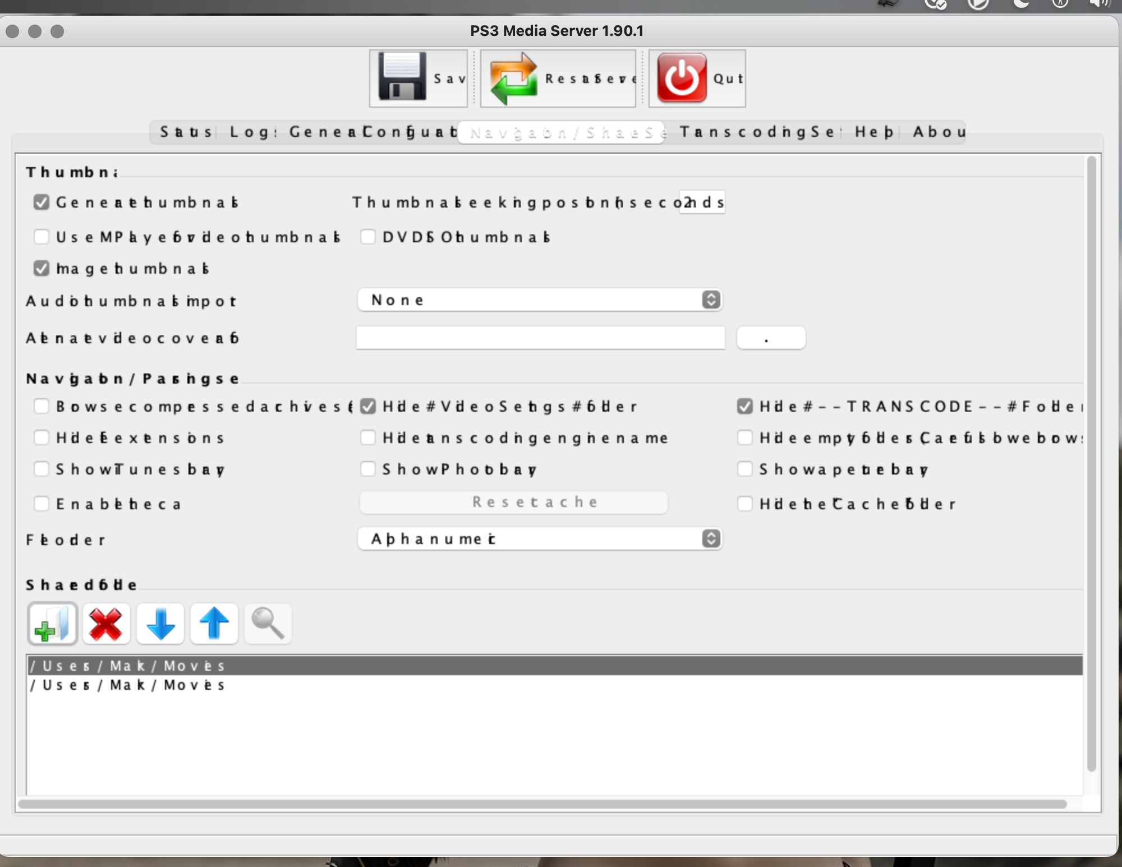The height and width of the screenshot is (867, 1122).
Task: Click the Restart Server arrows icon
Action: coord(513,79)
